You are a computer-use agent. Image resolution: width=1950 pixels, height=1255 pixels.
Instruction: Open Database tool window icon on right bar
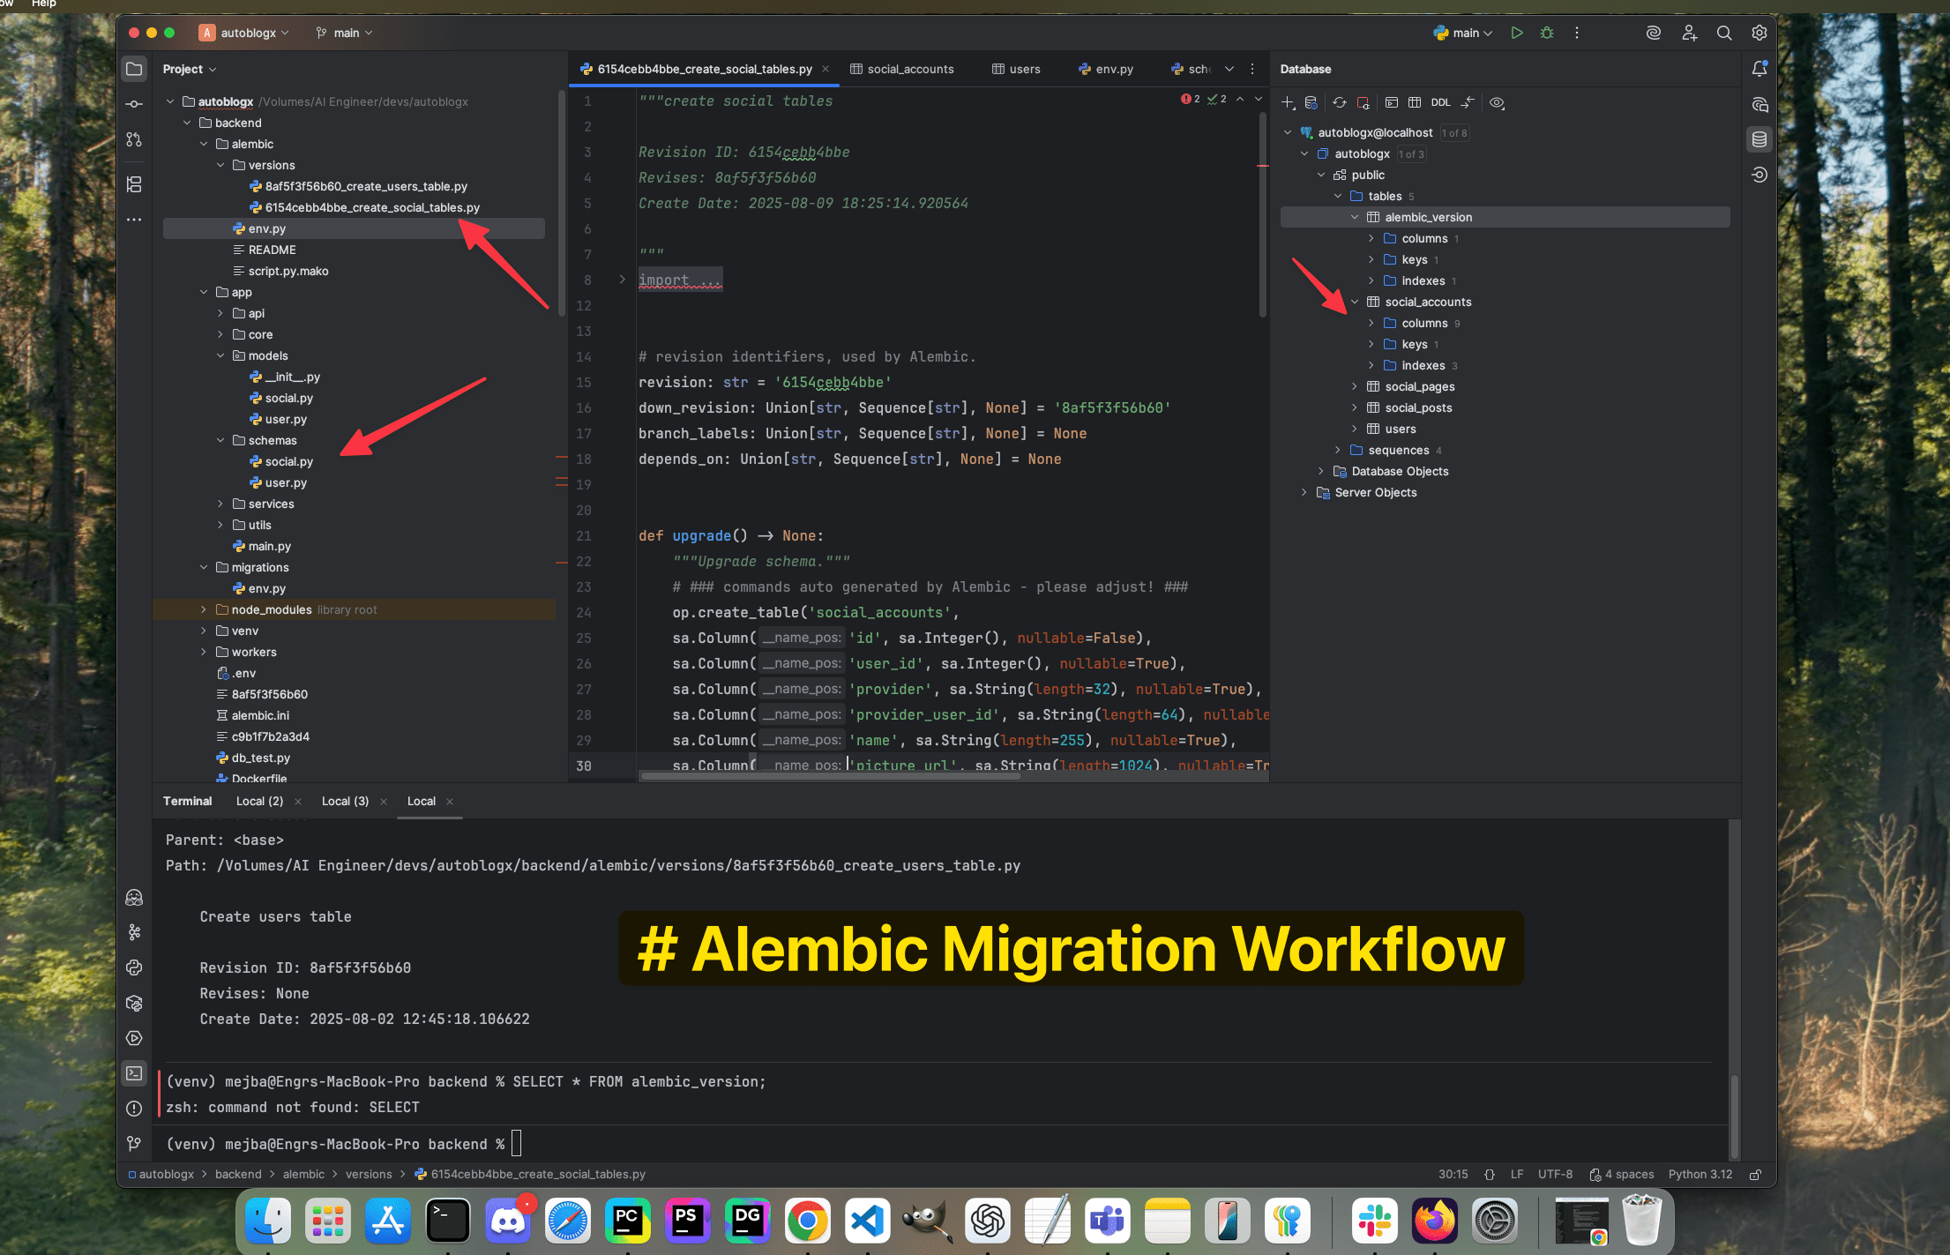(x=1759, y=139)
